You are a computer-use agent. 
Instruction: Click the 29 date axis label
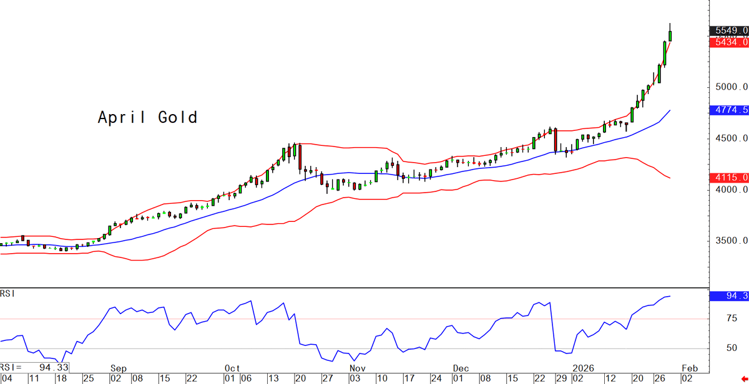click(561, 378)
